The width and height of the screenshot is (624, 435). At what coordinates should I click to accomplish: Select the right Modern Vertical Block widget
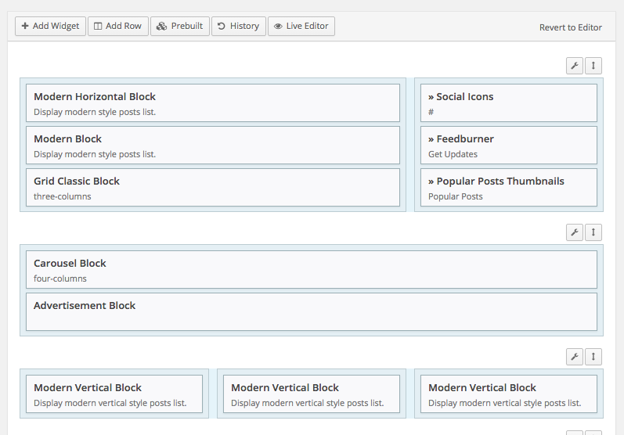coord(509,394)
